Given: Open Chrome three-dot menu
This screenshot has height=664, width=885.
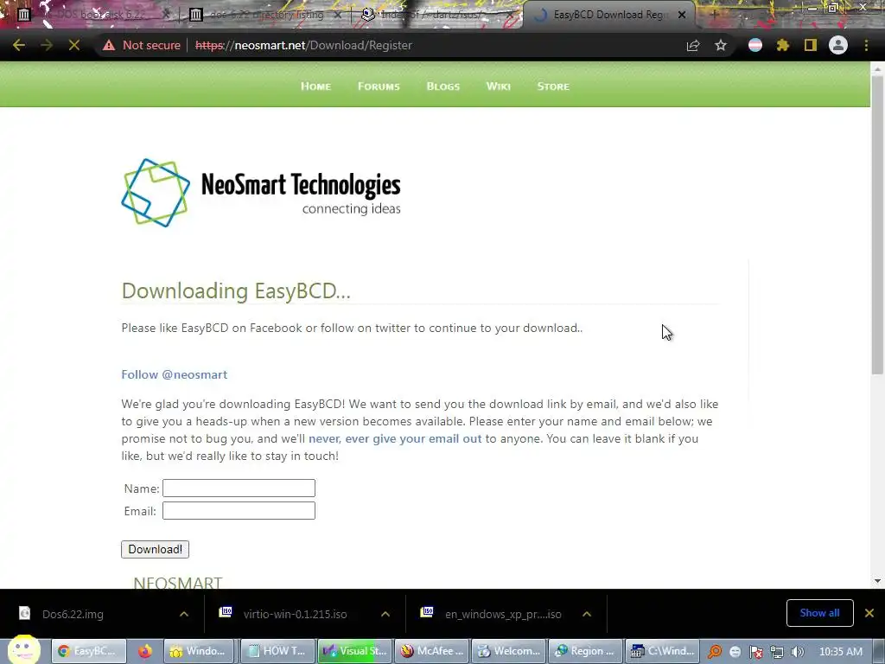Looking at the screenshot, I should coord(866,45).
